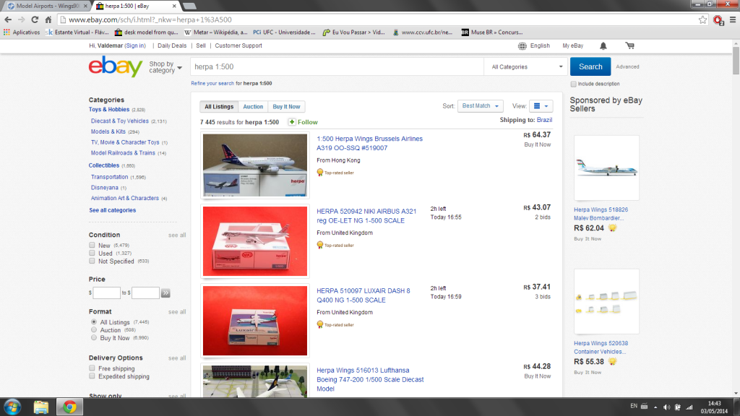Click the browser forward arrow
Screen dimensions: 740x416
click(x=21, y=19)
